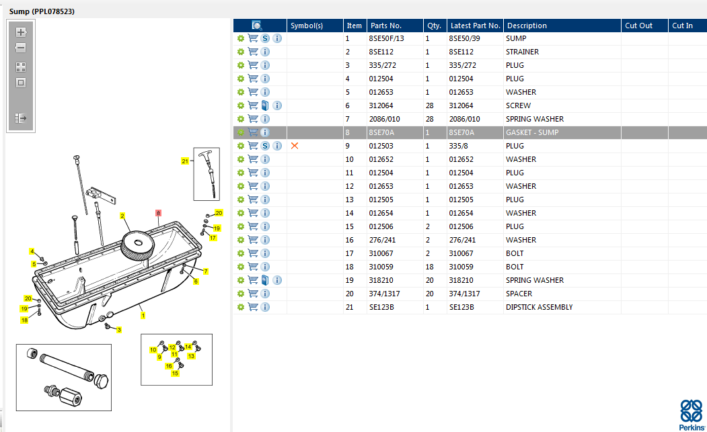Add SUMP item 1 to cart

(x=253, y=38)
